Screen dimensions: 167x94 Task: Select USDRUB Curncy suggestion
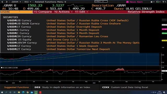[70, 20]
